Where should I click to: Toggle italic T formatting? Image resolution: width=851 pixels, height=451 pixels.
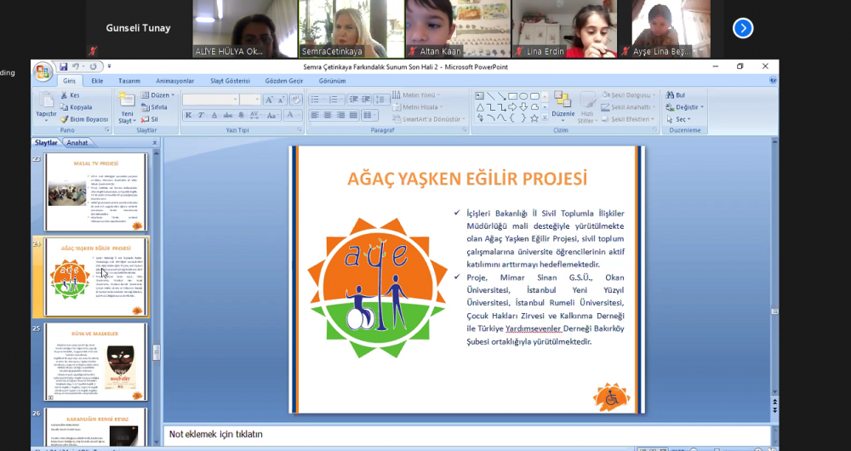point(202,115)
